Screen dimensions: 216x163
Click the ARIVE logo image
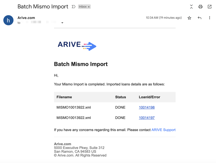(77, 46)
